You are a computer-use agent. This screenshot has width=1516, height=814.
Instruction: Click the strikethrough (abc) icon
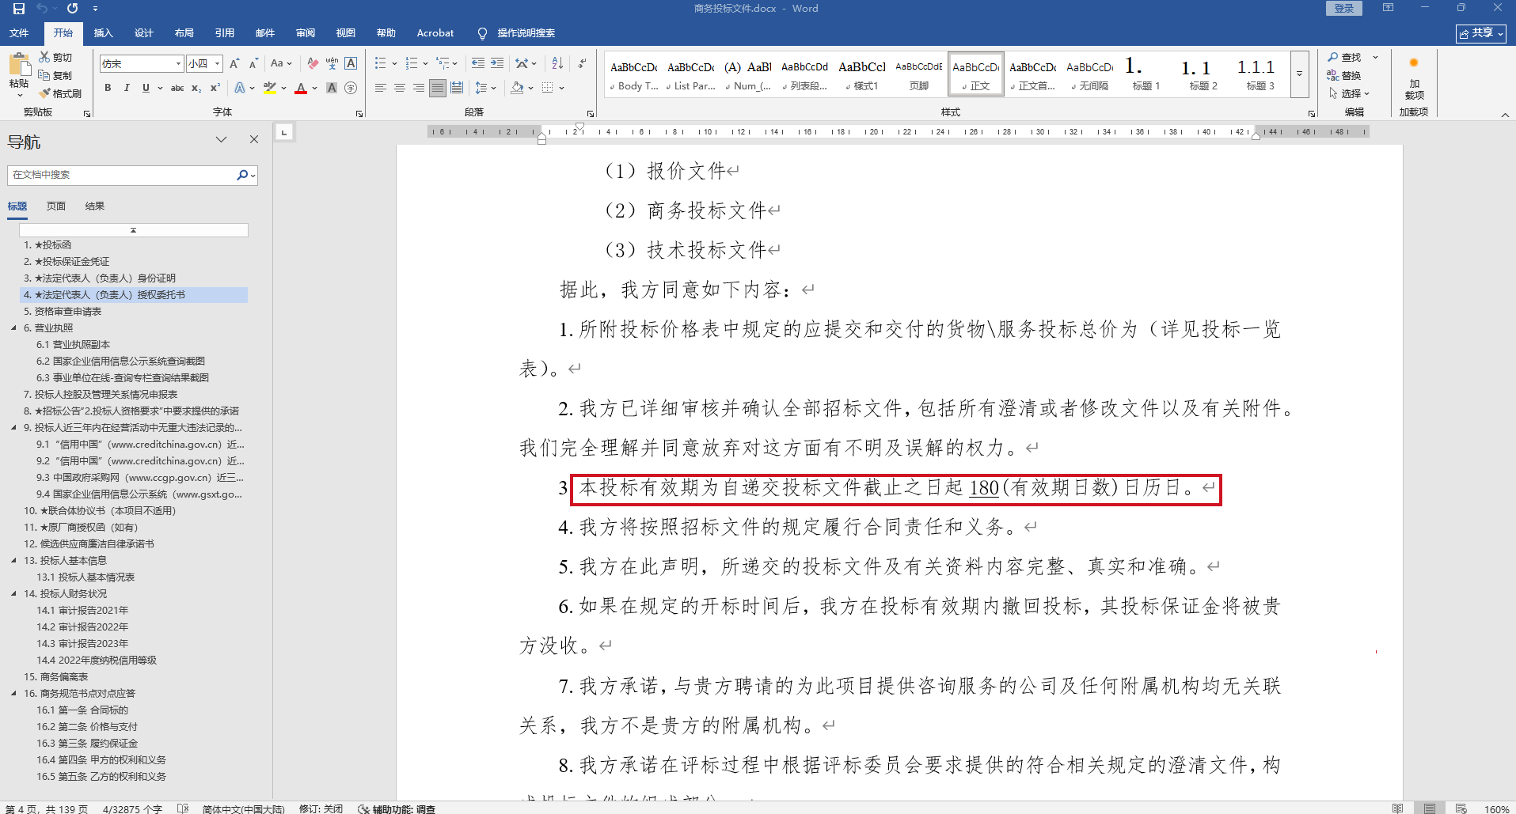(x=177, y=88)
